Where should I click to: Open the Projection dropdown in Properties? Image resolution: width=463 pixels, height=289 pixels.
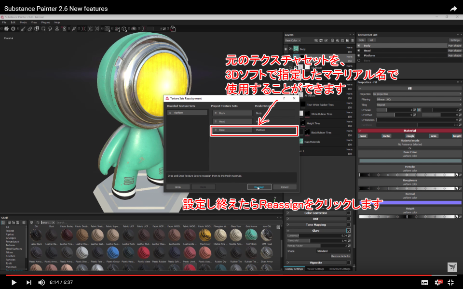(417, 94)
